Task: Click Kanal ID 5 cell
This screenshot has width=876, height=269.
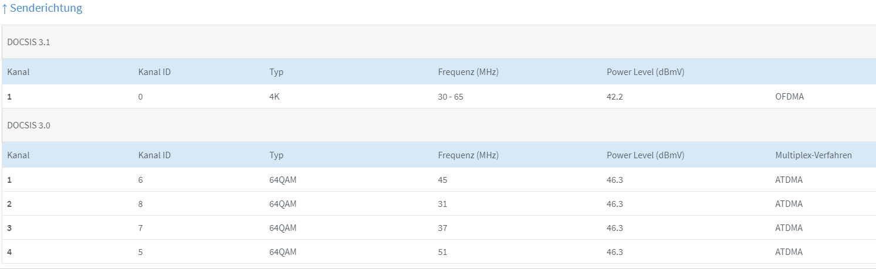Action: pos(140,252)
